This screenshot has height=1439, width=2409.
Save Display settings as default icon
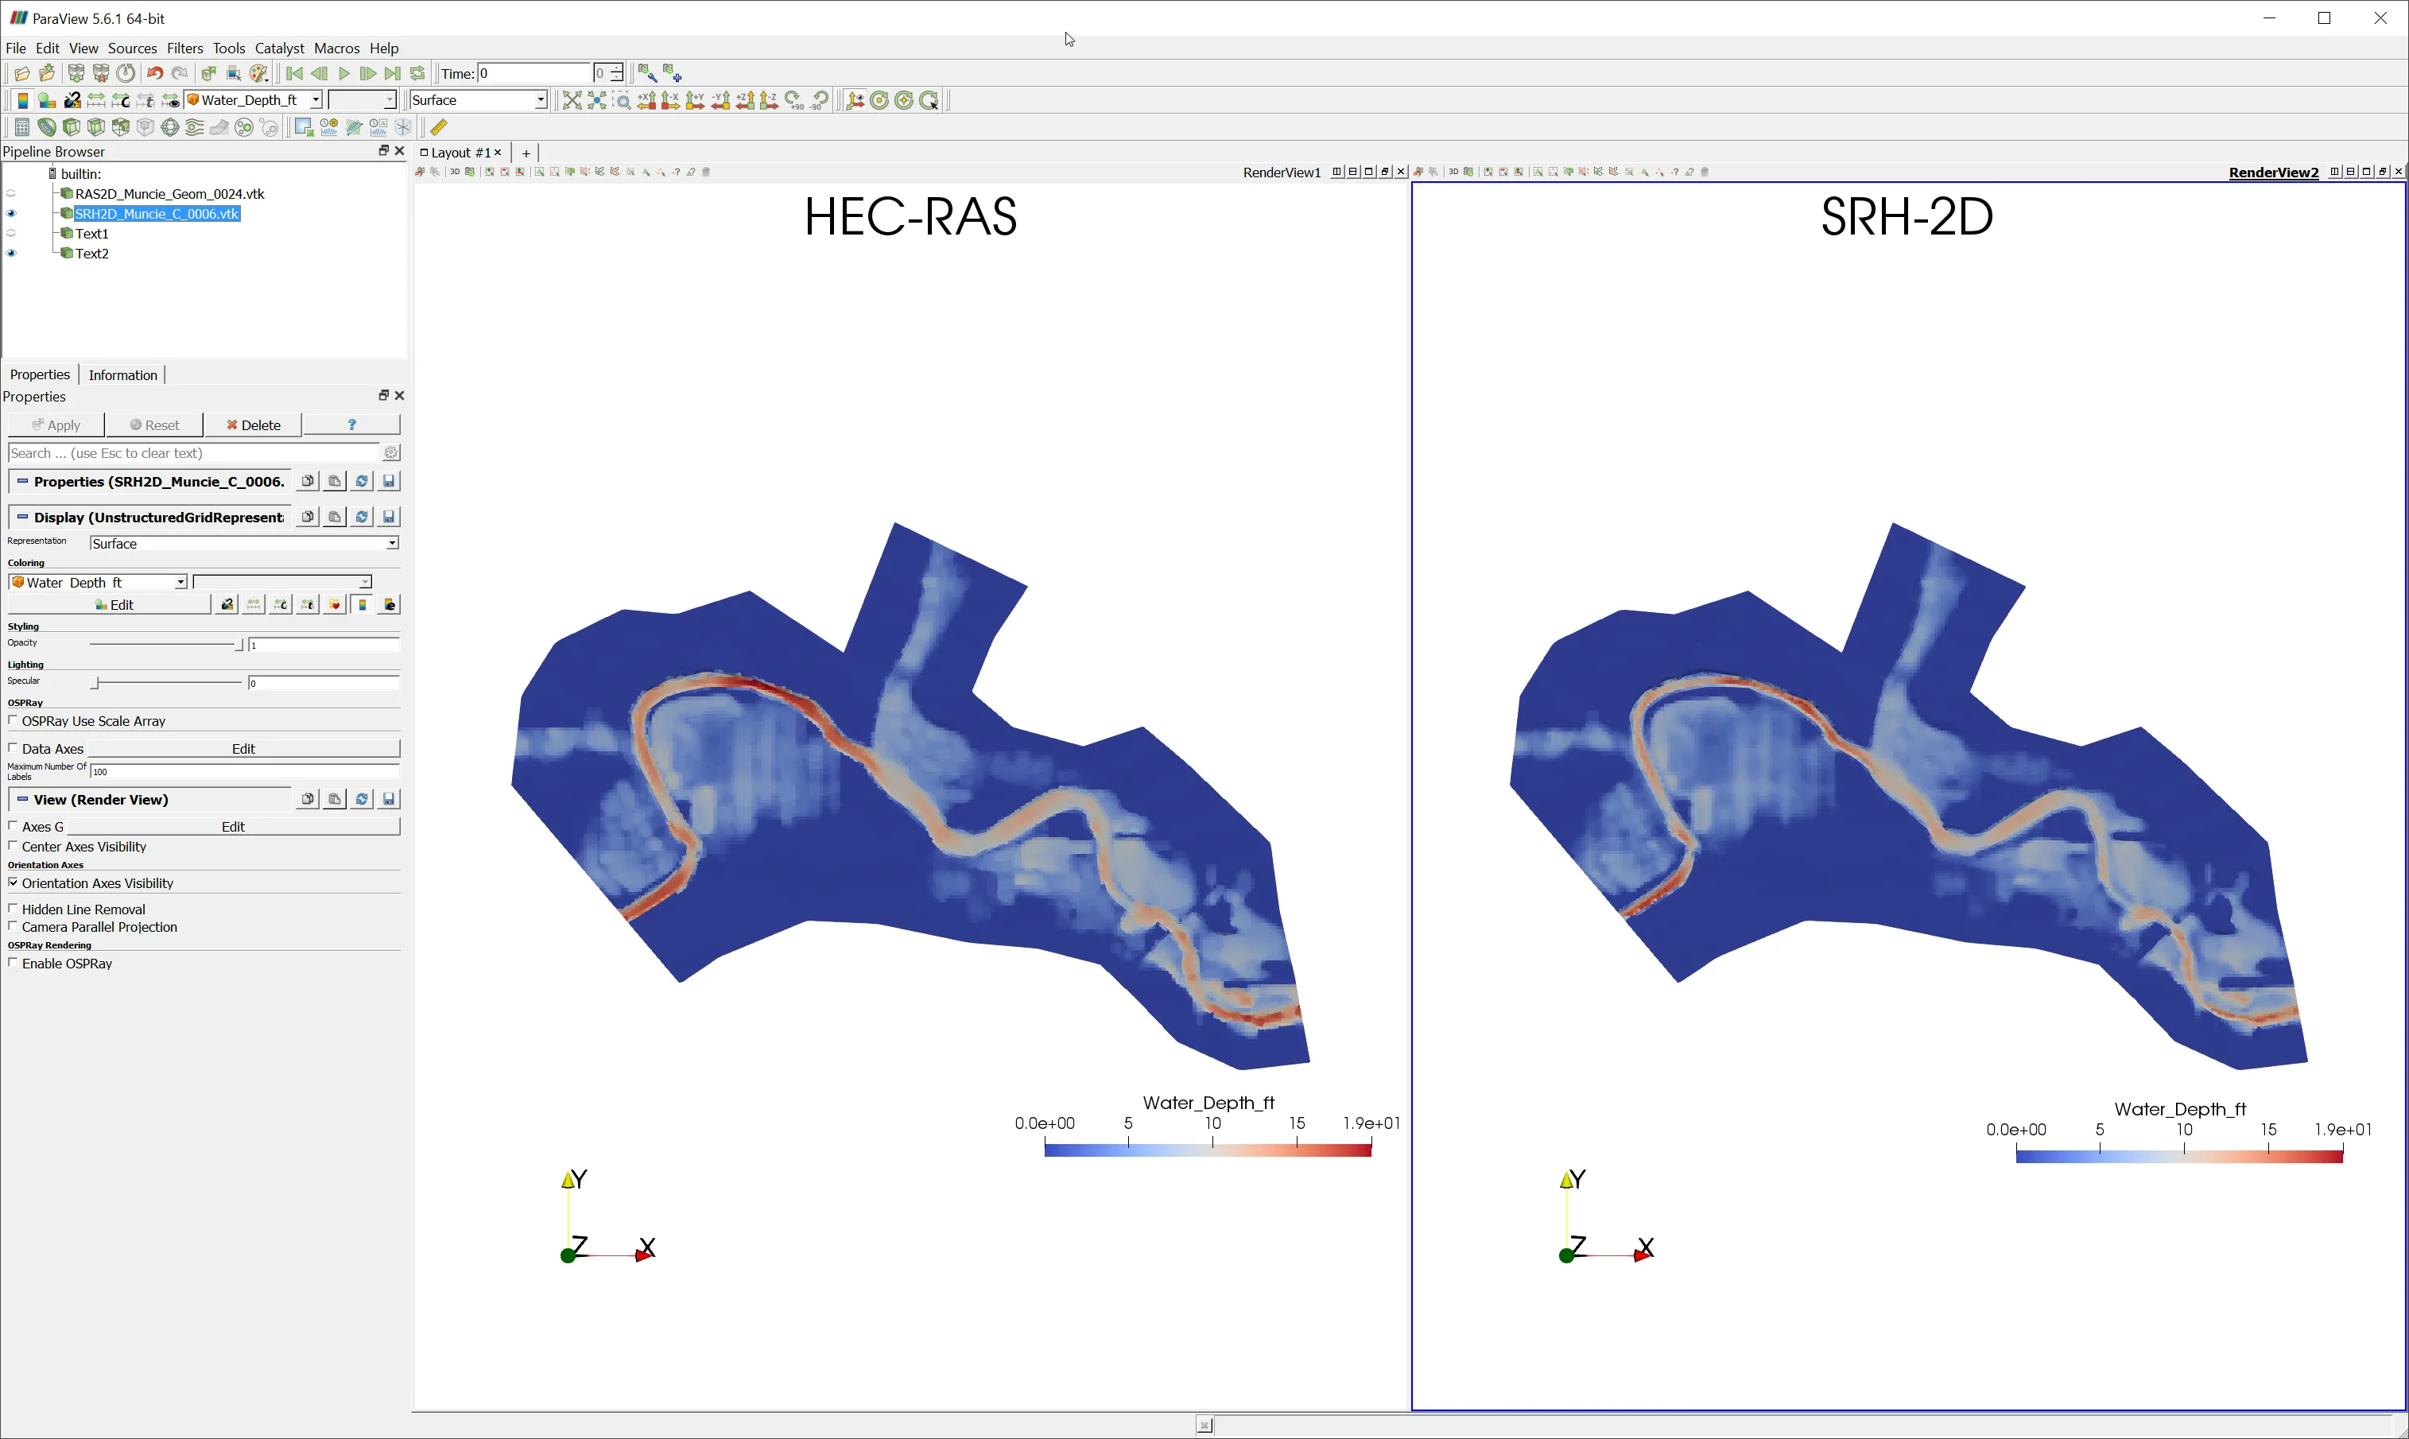(x=389, y=517)
